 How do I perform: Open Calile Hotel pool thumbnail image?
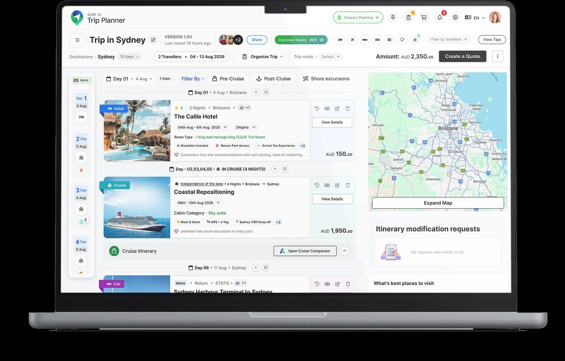137,131
